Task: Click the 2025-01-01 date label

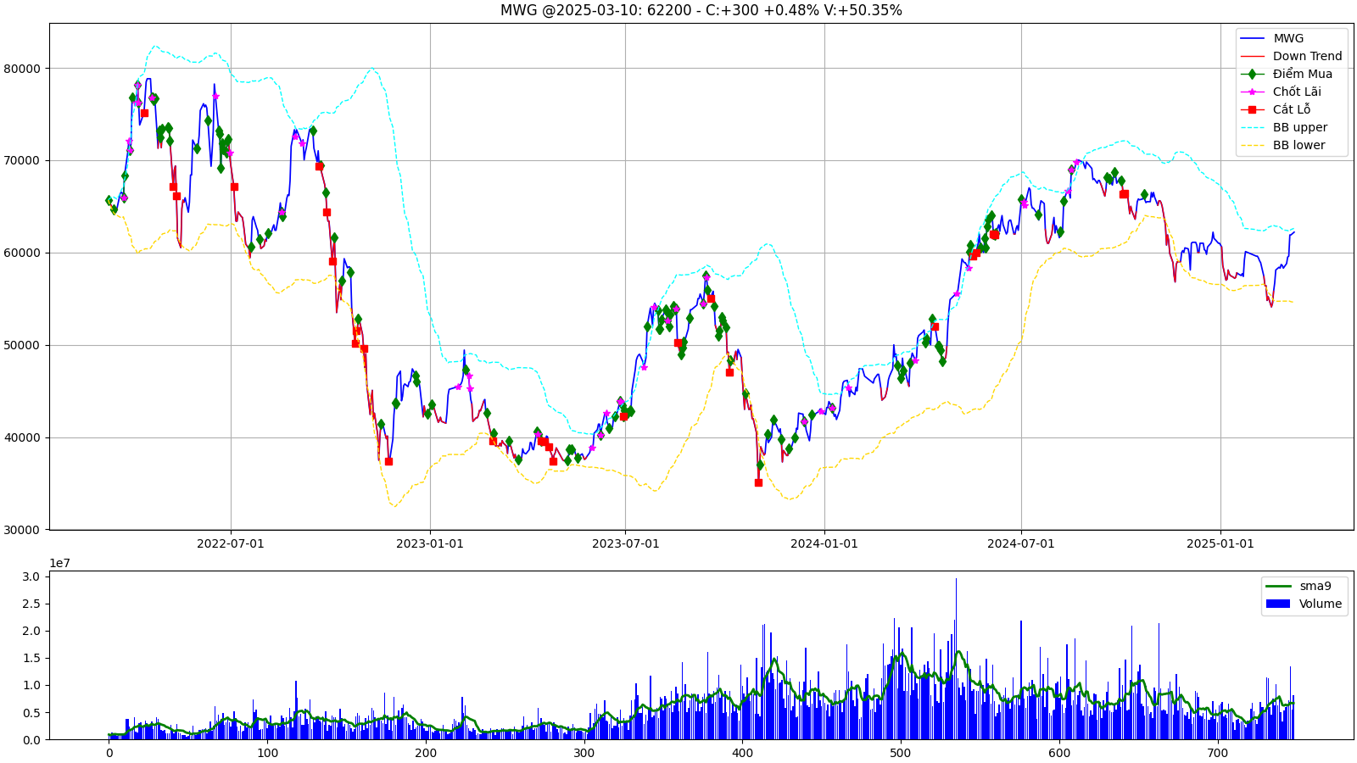Action: click(x=1220, y=543)
